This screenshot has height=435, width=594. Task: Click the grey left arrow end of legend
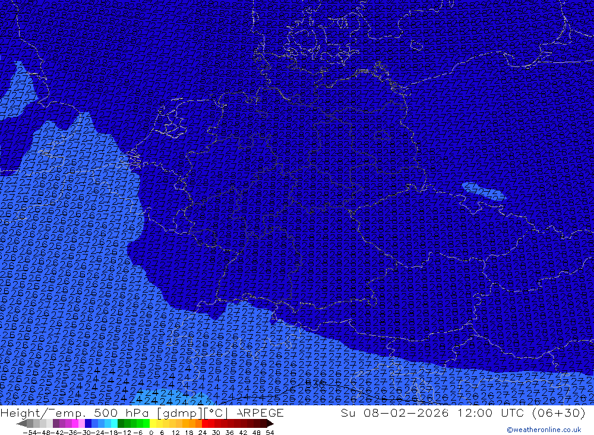coord(21,424)
